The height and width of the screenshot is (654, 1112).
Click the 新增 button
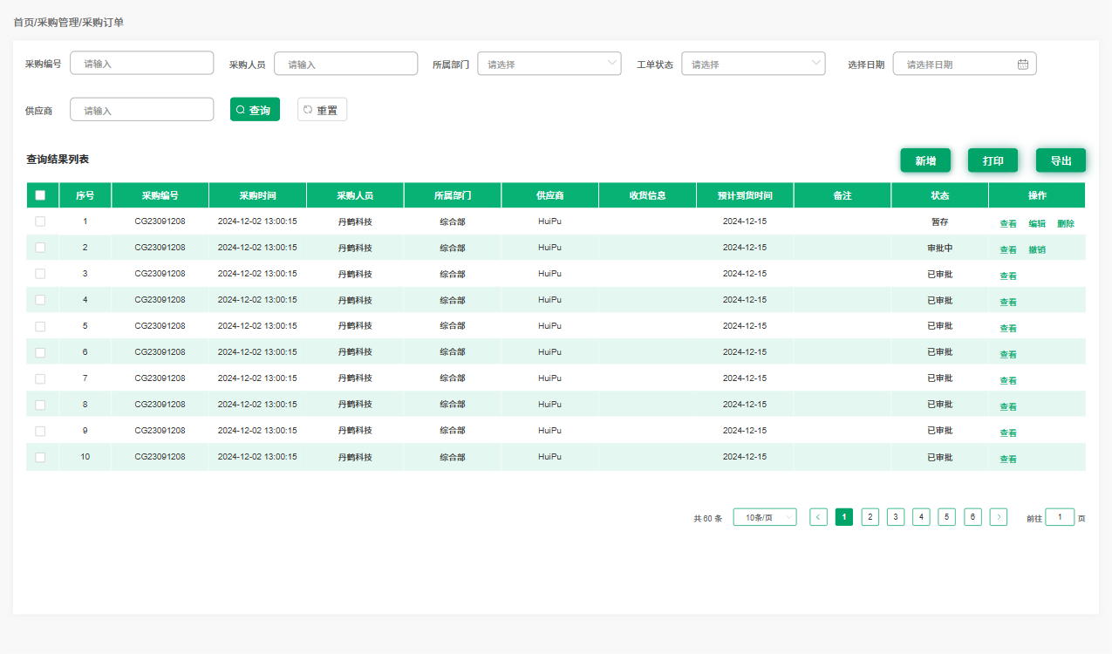925,160
